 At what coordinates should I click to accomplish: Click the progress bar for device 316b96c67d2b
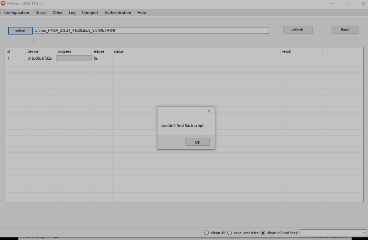74,58
